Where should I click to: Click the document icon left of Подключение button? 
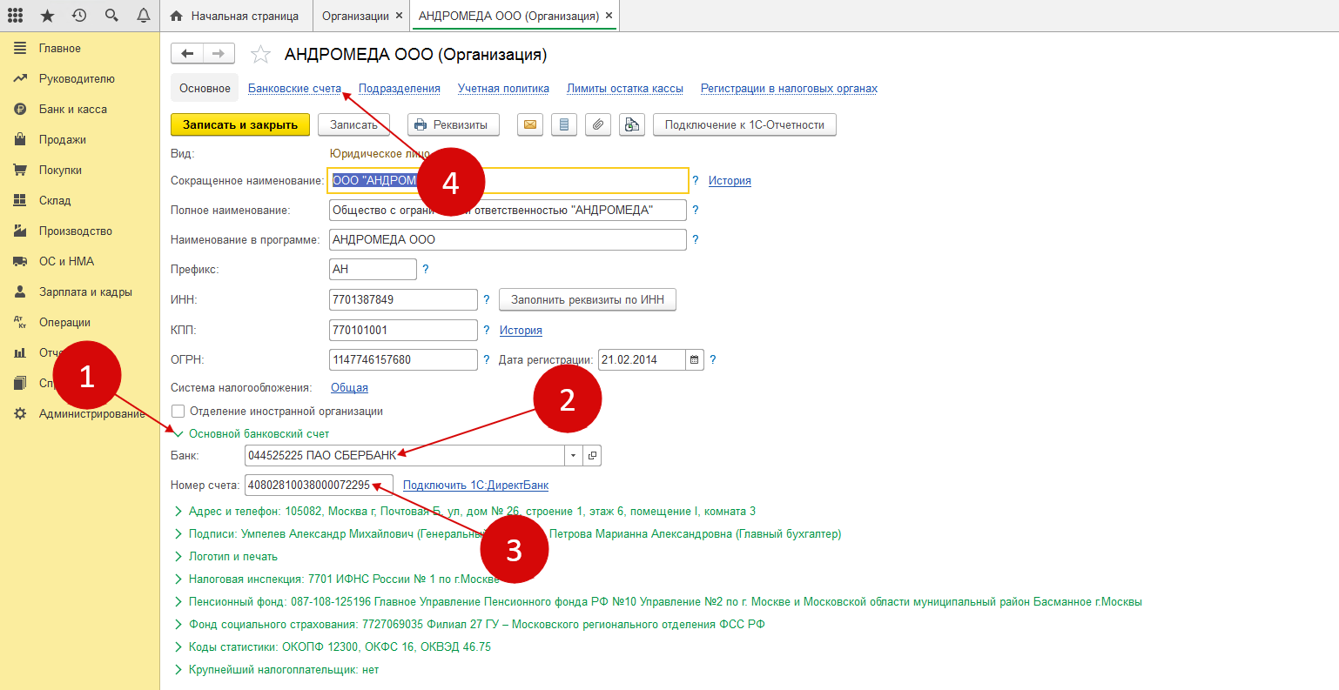click(x=632, y=125)
